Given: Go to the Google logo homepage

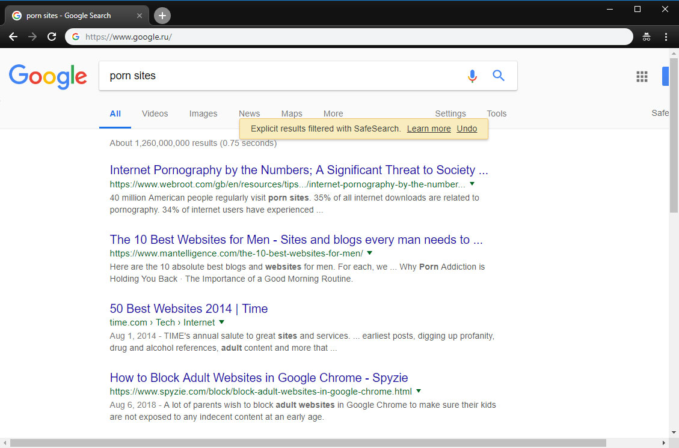Looking at the screenshot, I should pyautogui.click(x=48, y=76).
